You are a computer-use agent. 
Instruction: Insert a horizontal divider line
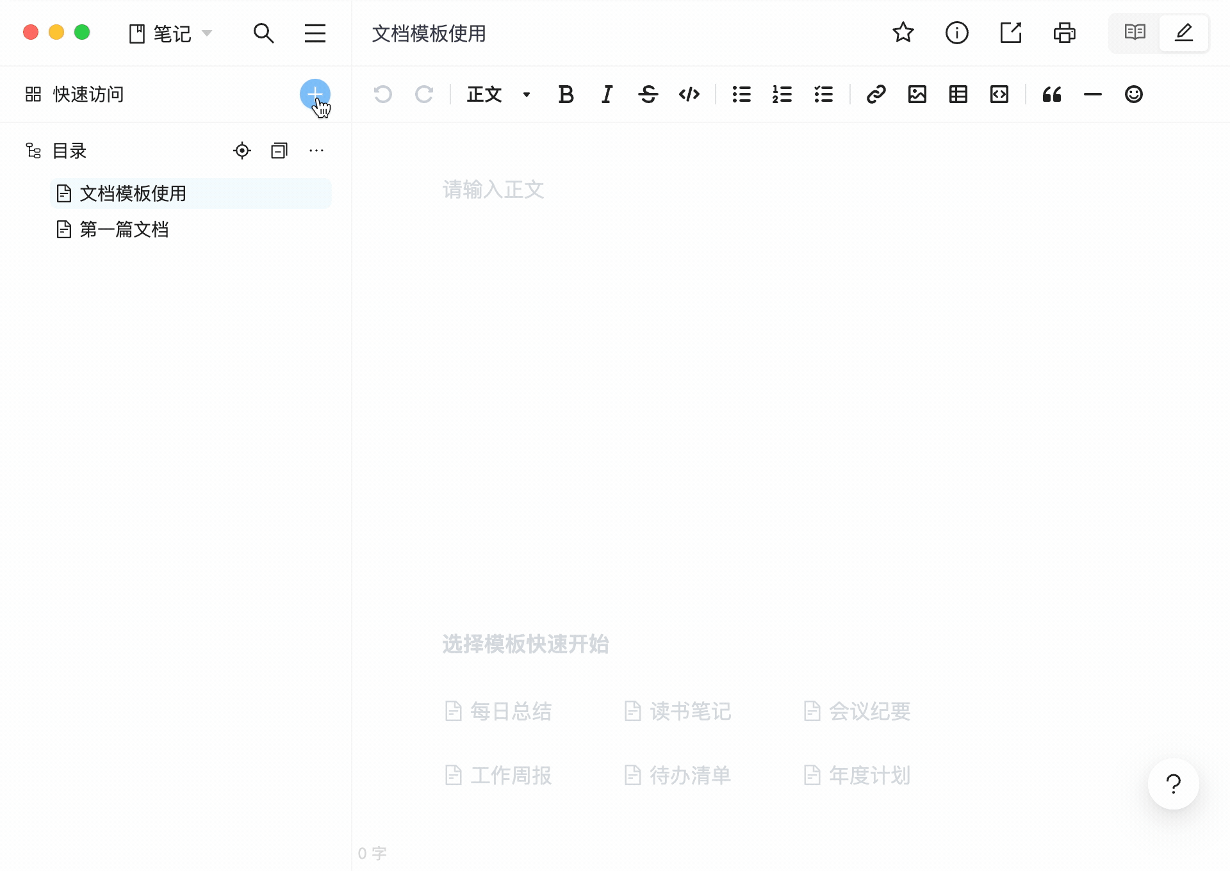[x=1093, y=95]
